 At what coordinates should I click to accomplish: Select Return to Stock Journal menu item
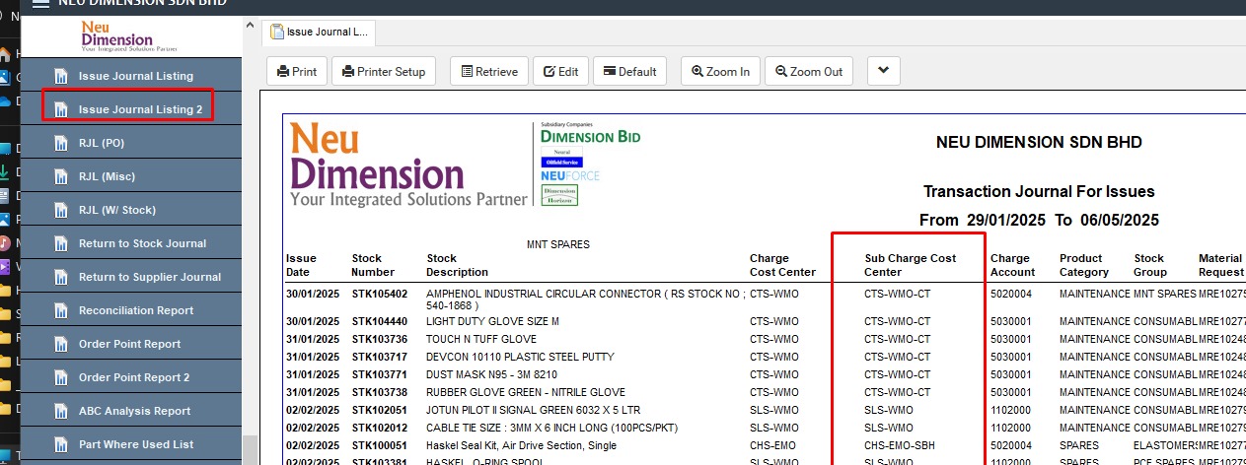142,243
